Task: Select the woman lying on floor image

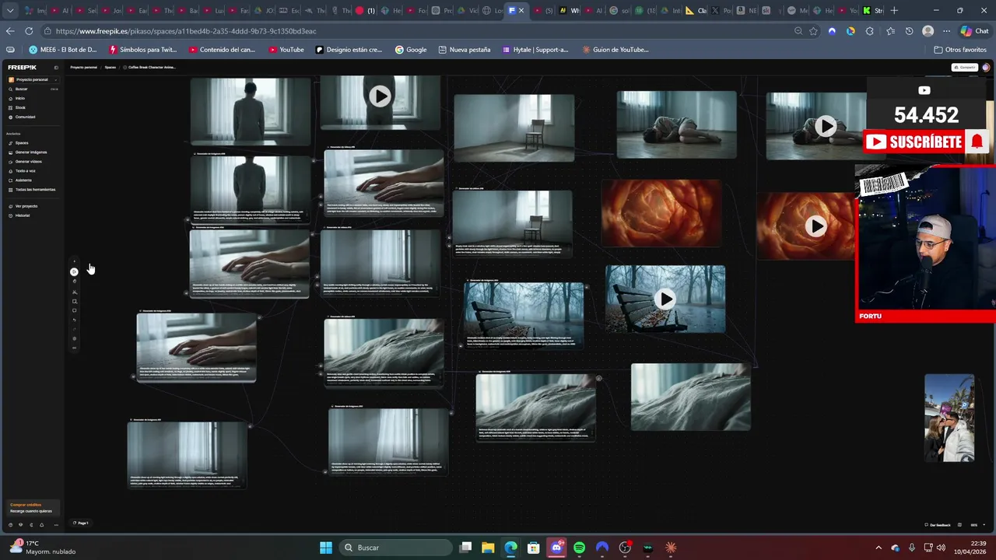Action: pyautogui.click(x=676, y=124)
